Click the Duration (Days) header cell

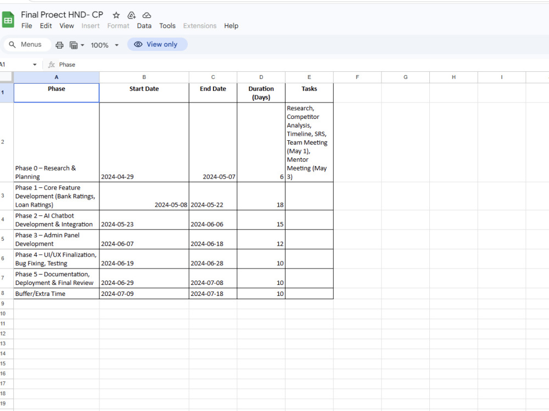click(x=261, y=93)
